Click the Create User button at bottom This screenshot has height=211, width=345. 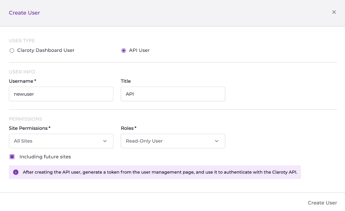coord(322,203)
